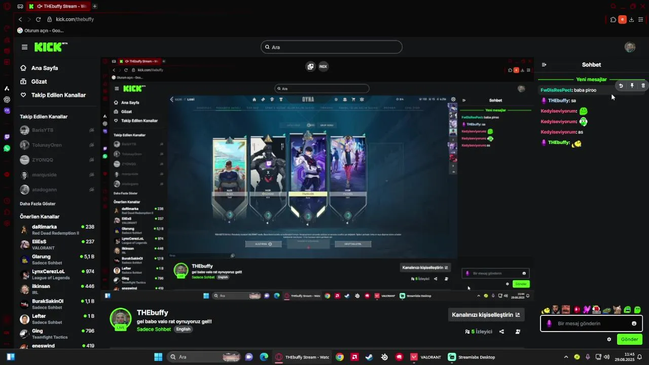Open Steam from the taskbar
The width and height of the screenshot is (649, 365).
point(369,357)
